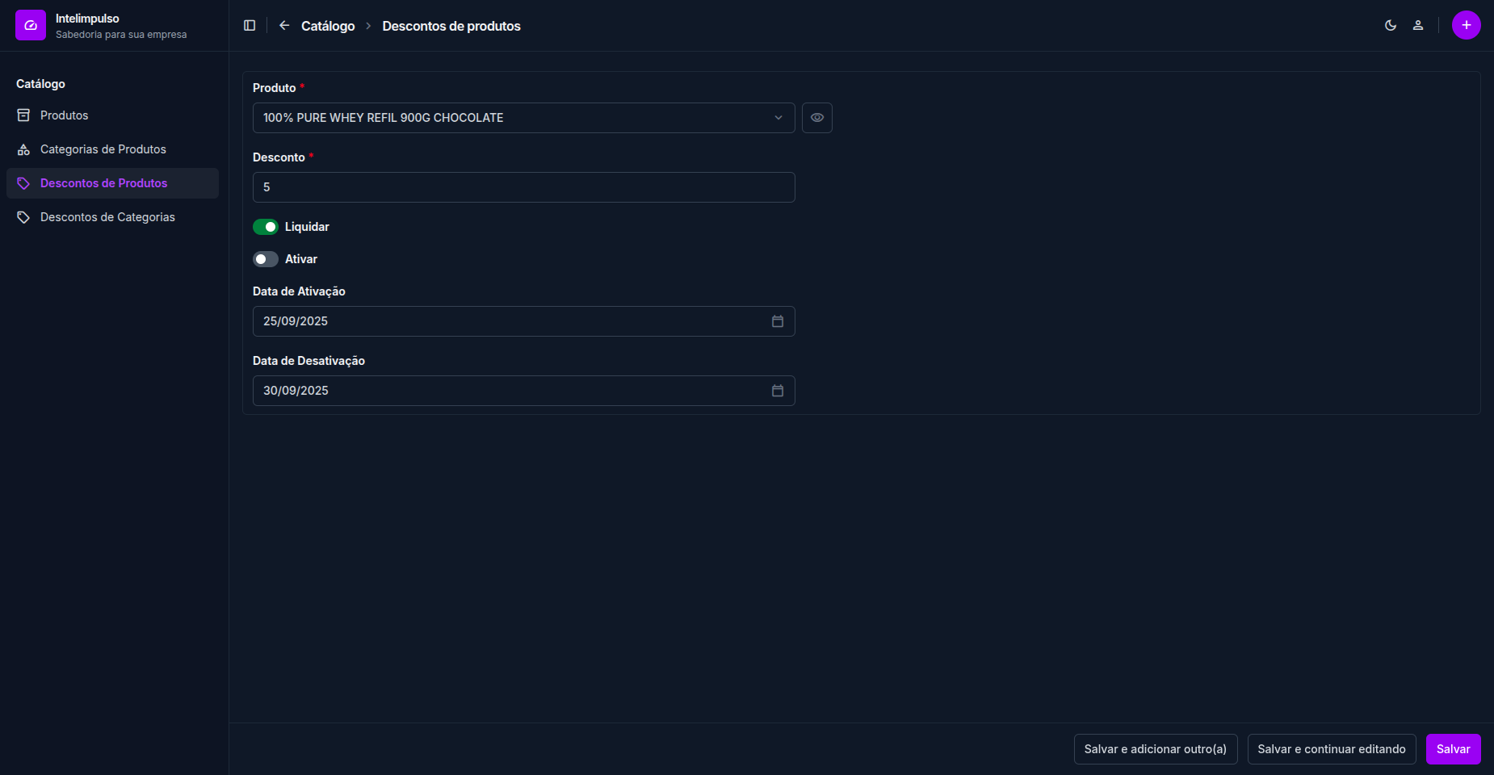Click the purple plus button

click(1466, 25)
